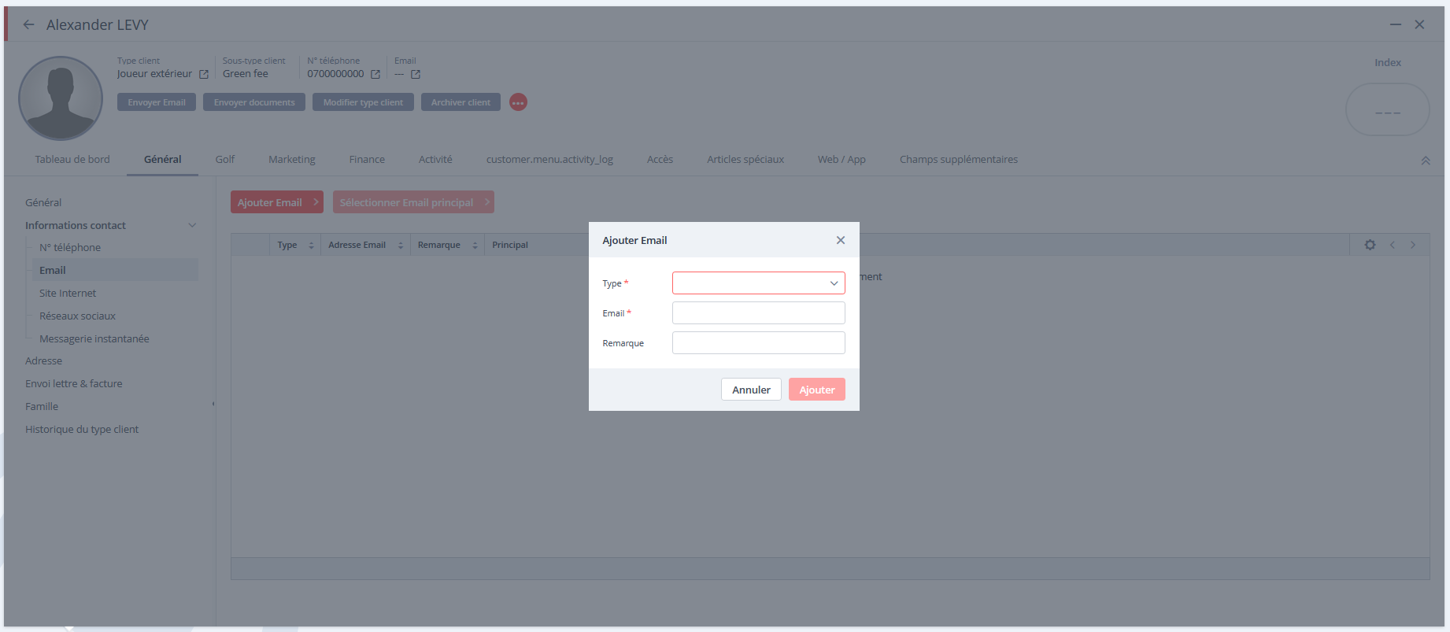
Task: Click the red Ajouter Email toolbar button
Action: click(x=276, y=202)
